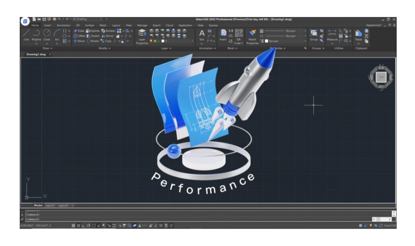The image size is (415, 246).
Task: Switch to the View ribbon tab
Action: point(129,25)
